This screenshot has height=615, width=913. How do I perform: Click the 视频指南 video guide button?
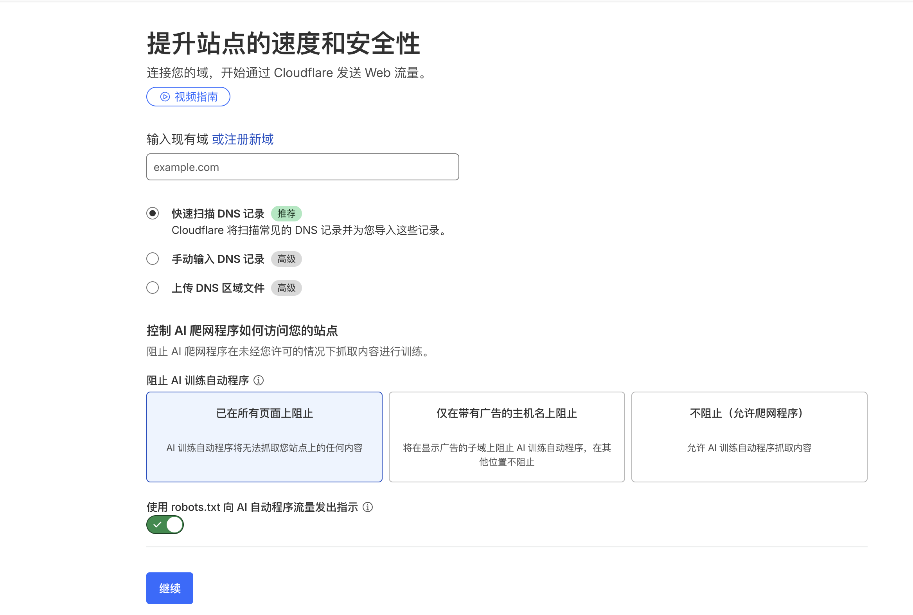pos(188,97)
